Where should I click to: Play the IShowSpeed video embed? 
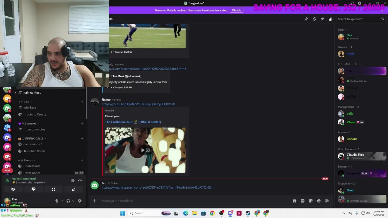pos(142,150)
